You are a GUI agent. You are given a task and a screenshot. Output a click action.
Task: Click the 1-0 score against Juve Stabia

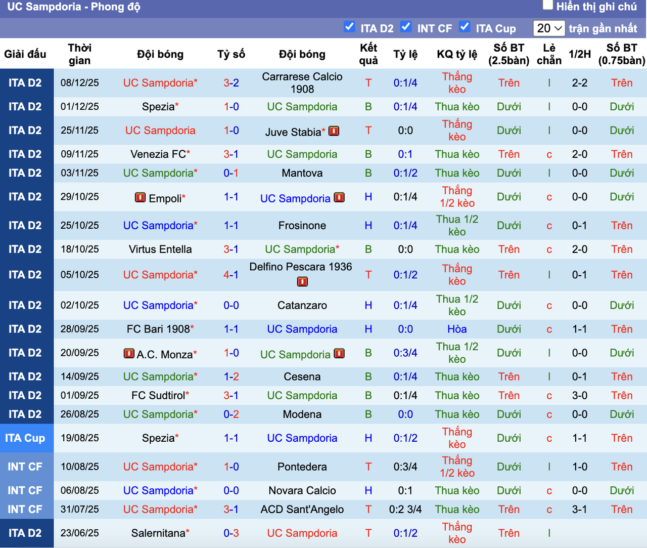point(232,131)
